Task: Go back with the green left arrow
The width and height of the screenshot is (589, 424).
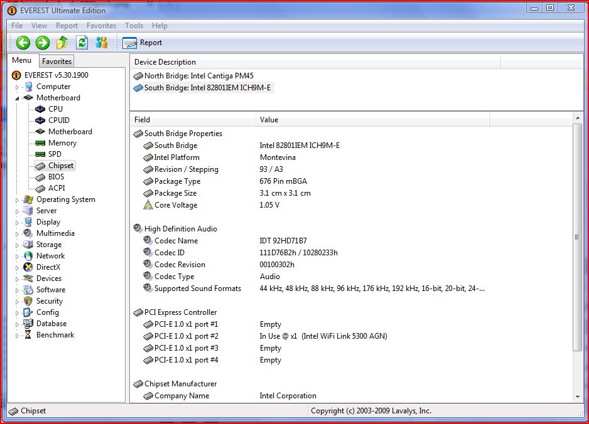Action: pos(23,43)
